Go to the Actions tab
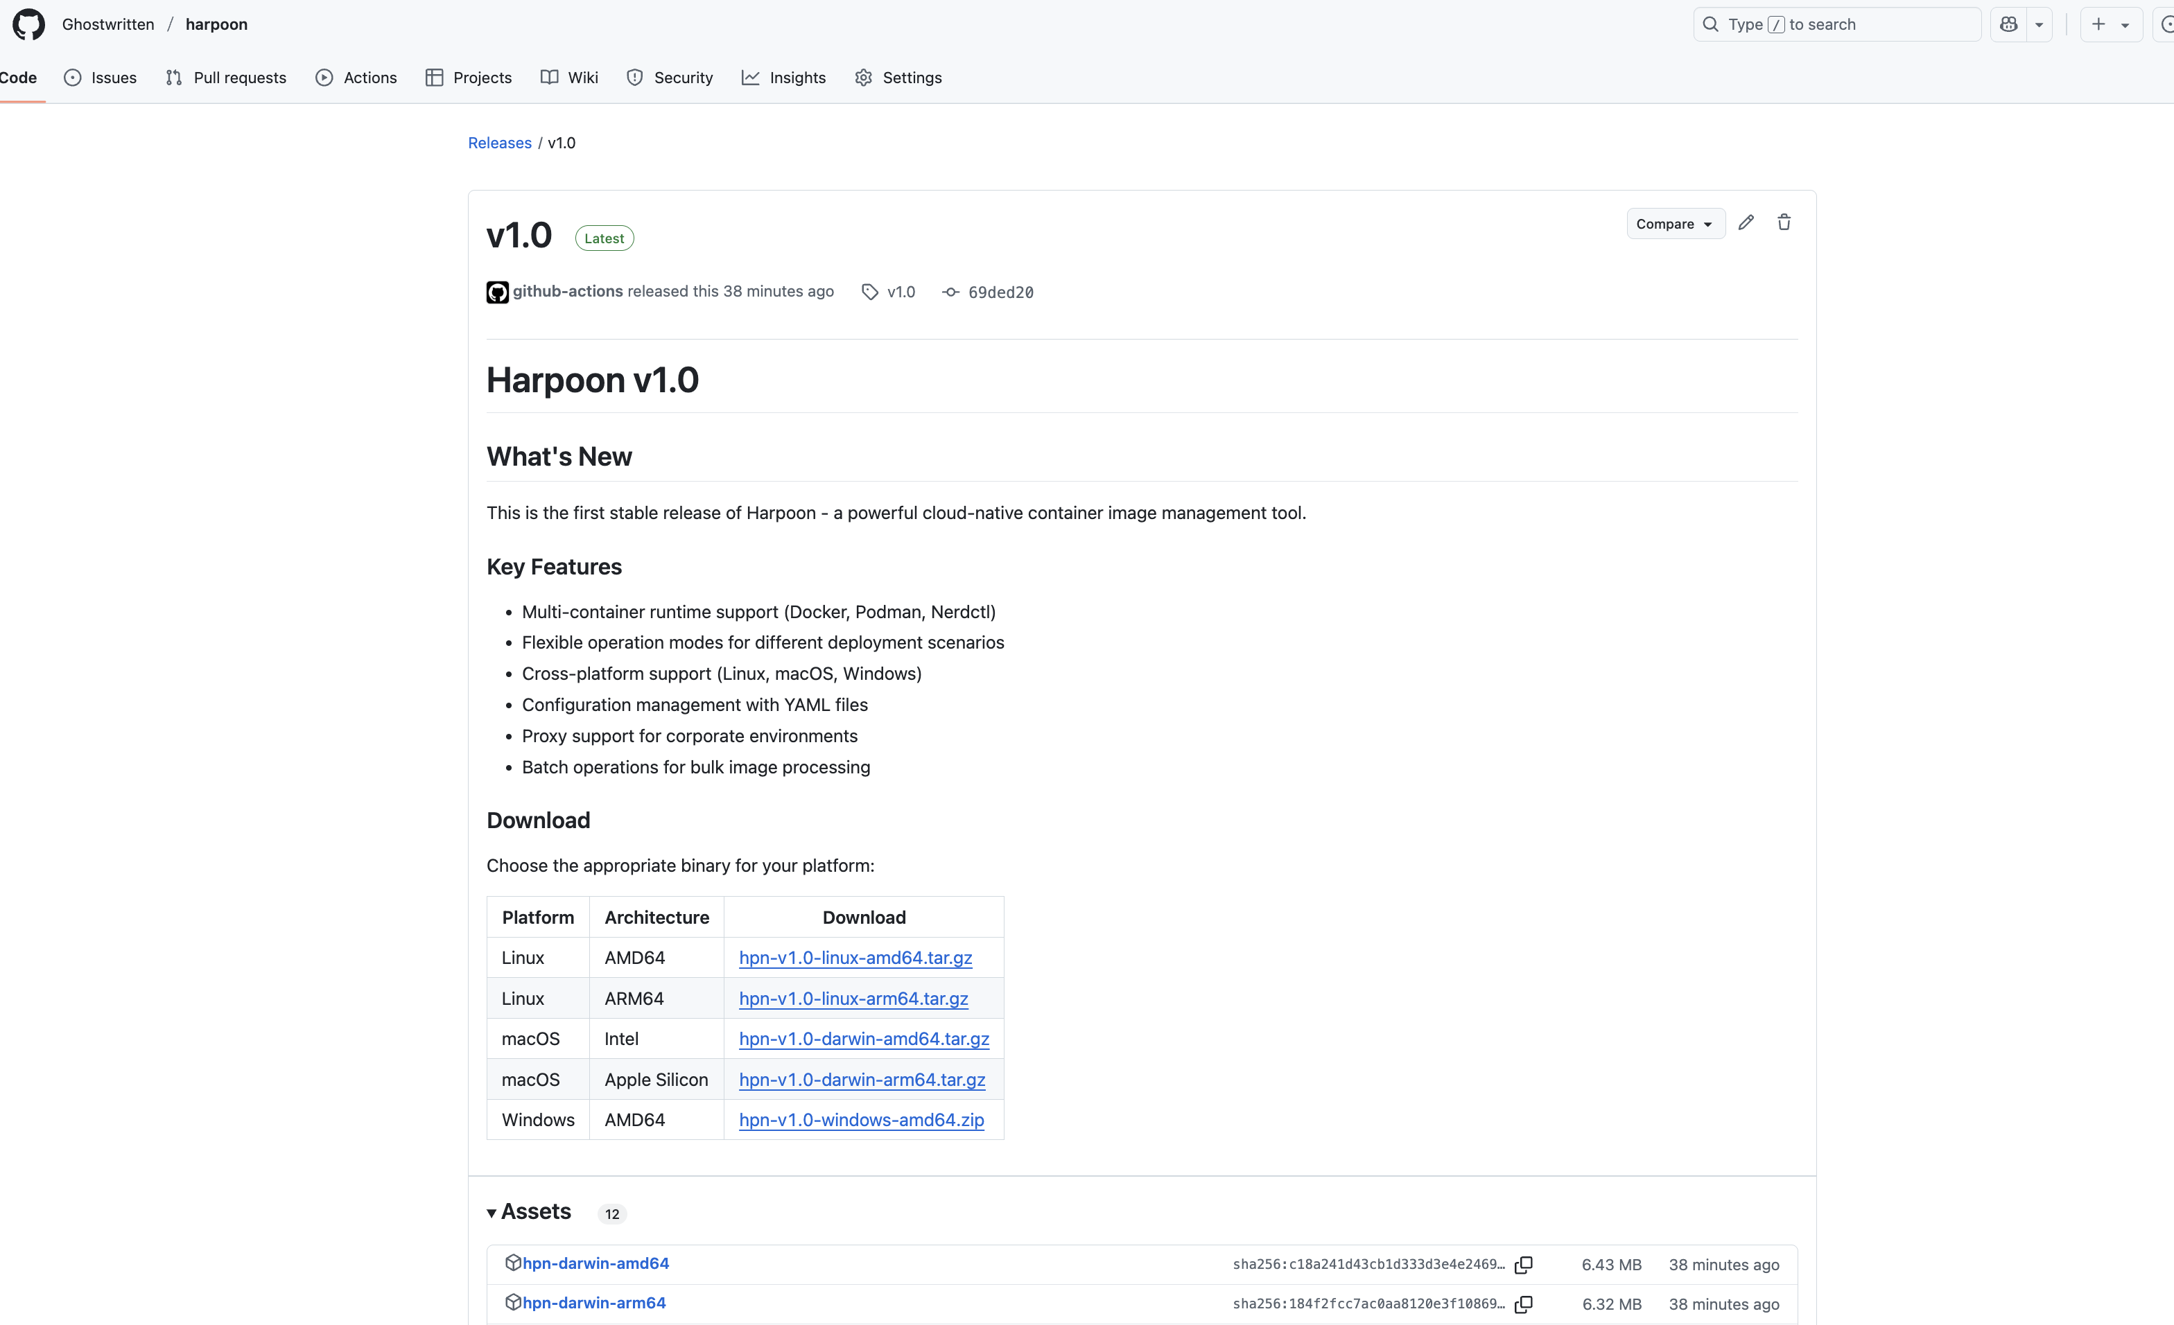 (356, 78)
